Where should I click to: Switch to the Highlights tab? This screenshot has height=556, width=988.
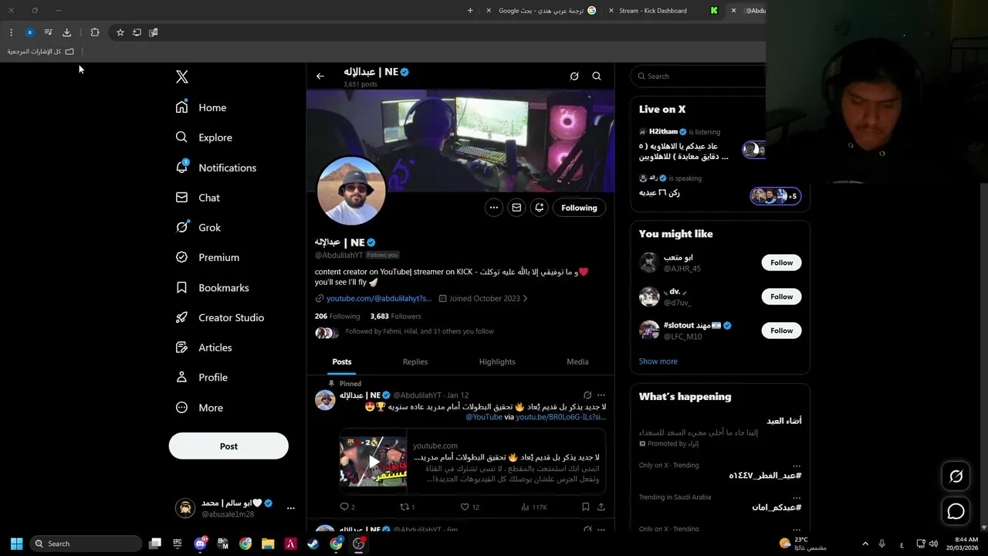(x=497, y=361)
